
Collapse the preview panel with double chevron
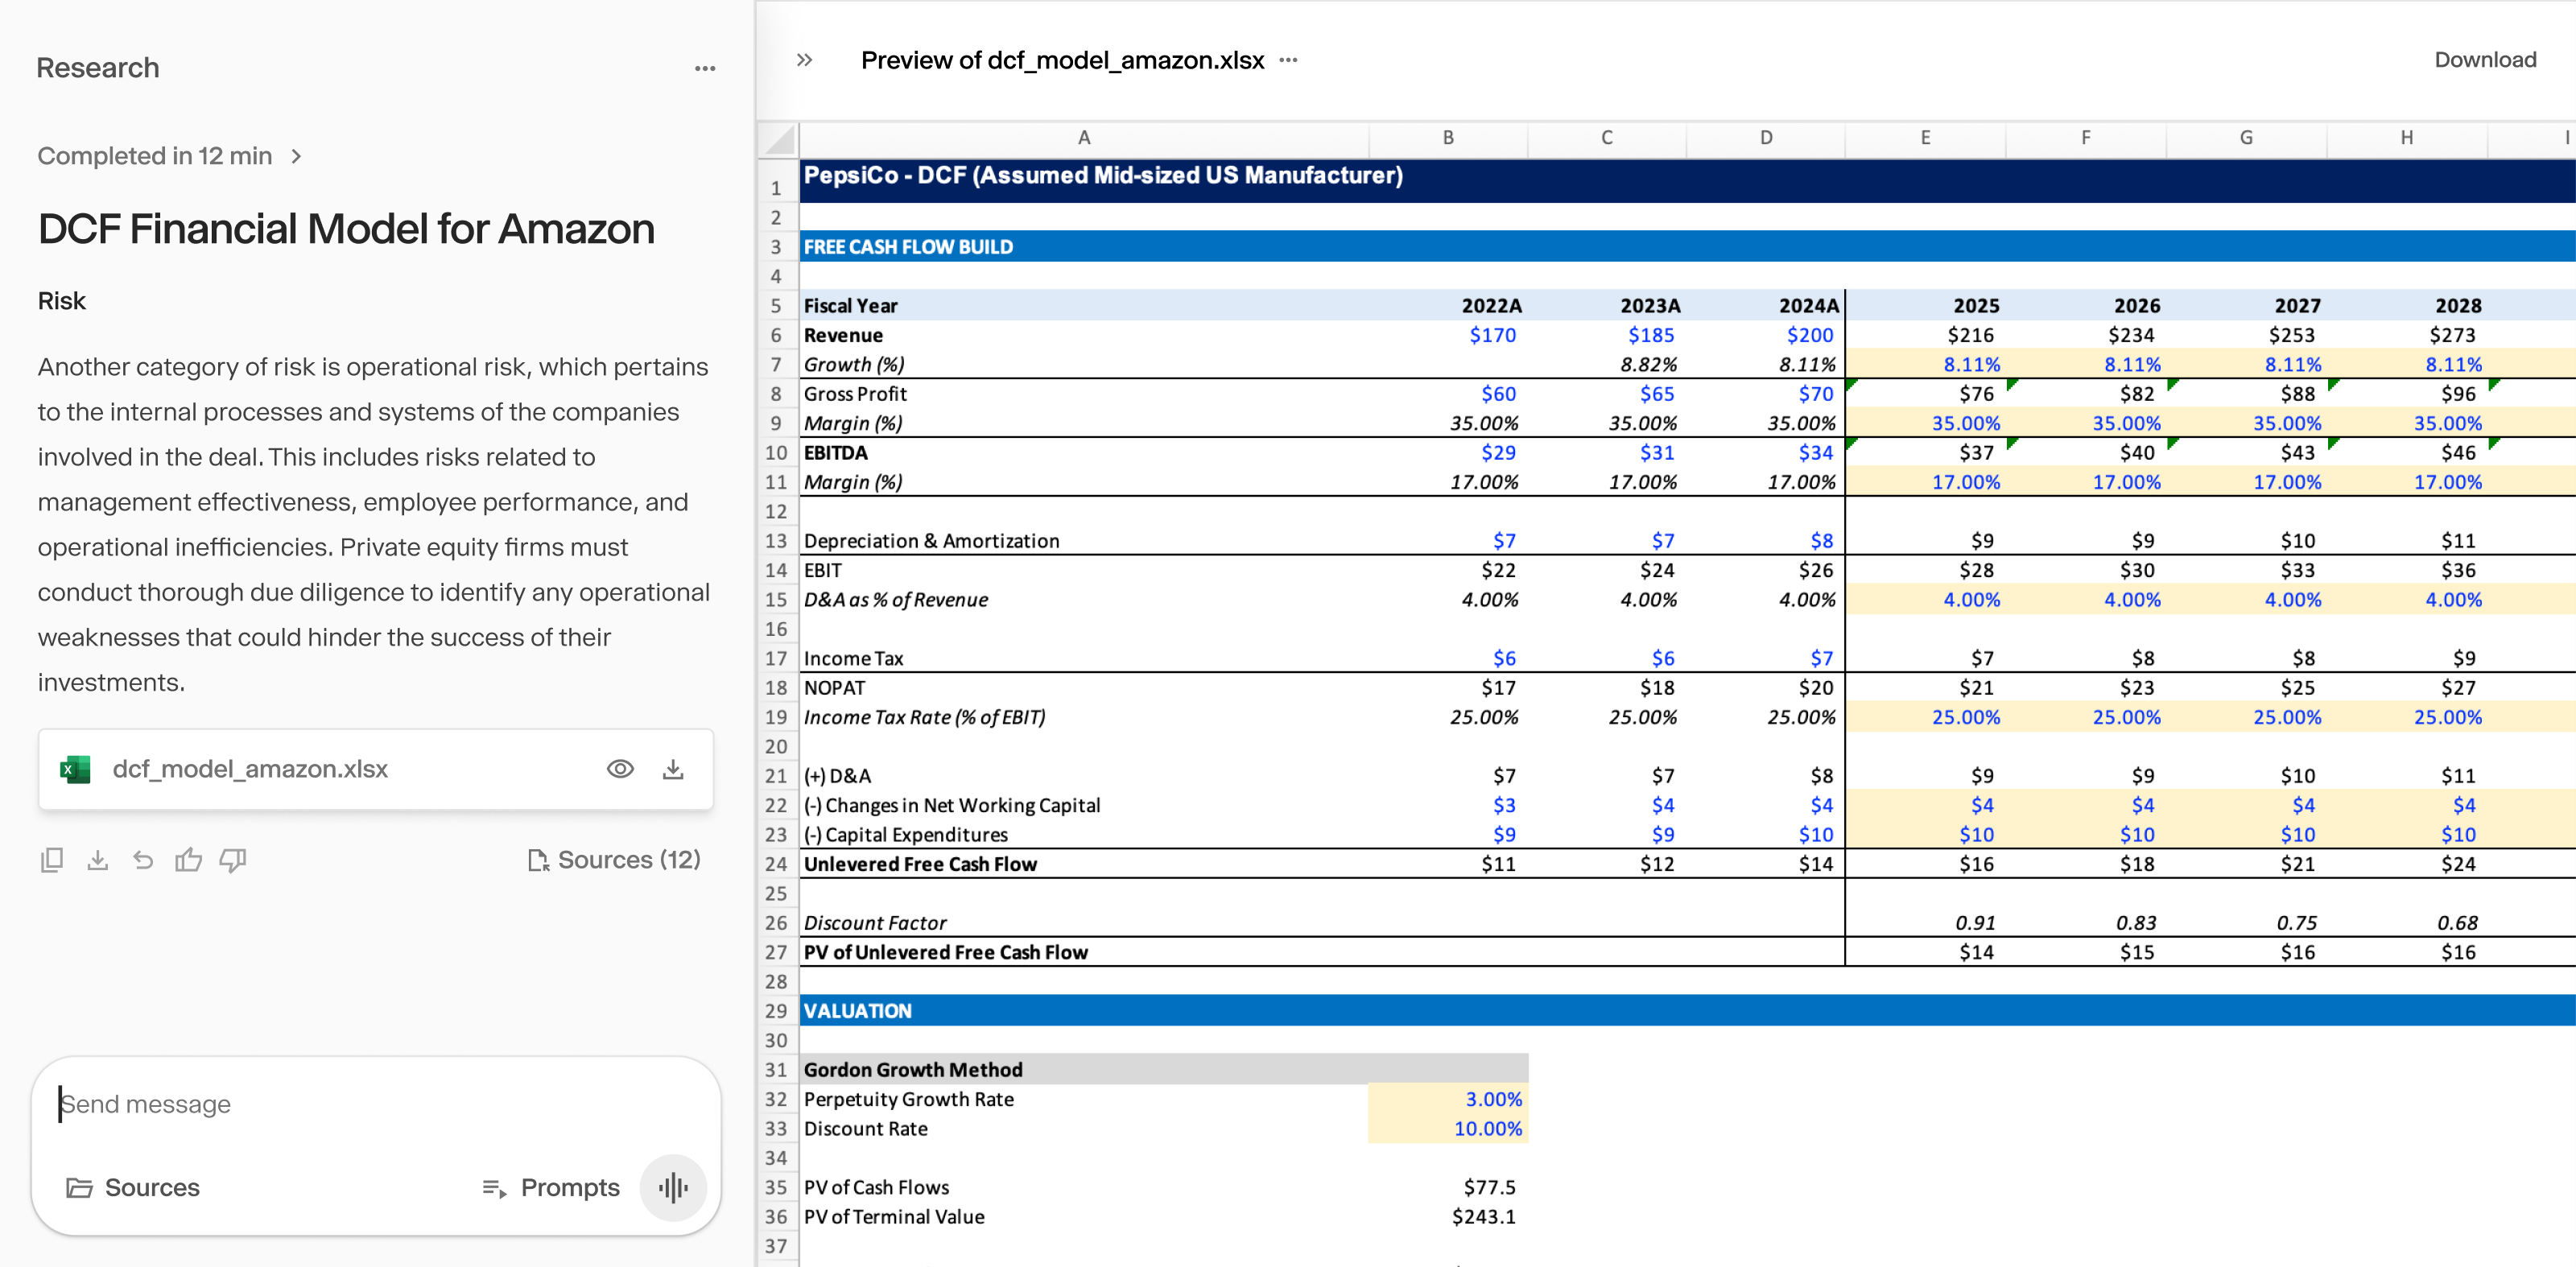pos(803,59)
